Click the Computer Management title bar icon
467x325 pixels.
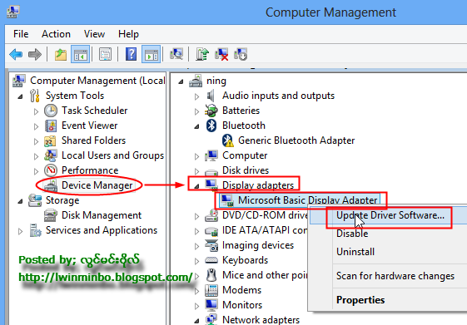click(13, 12)
